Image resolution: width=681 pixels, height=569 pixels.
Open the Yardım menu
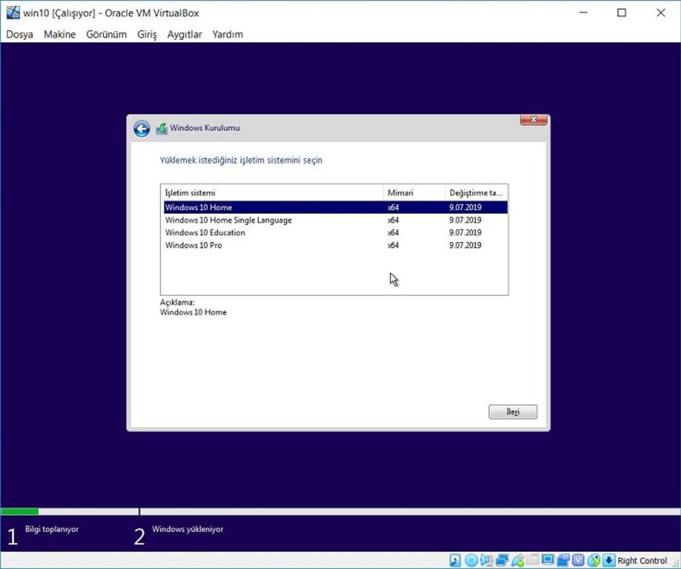pyautogui.click(x=227, y=35)
